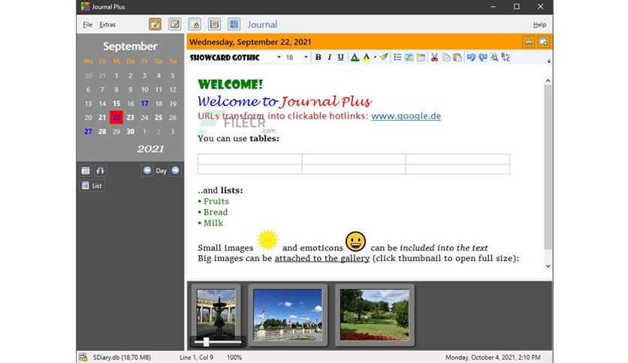Copy the selection using the copy icon
This screenshot has width=628, height=363.
pos(445,57)
